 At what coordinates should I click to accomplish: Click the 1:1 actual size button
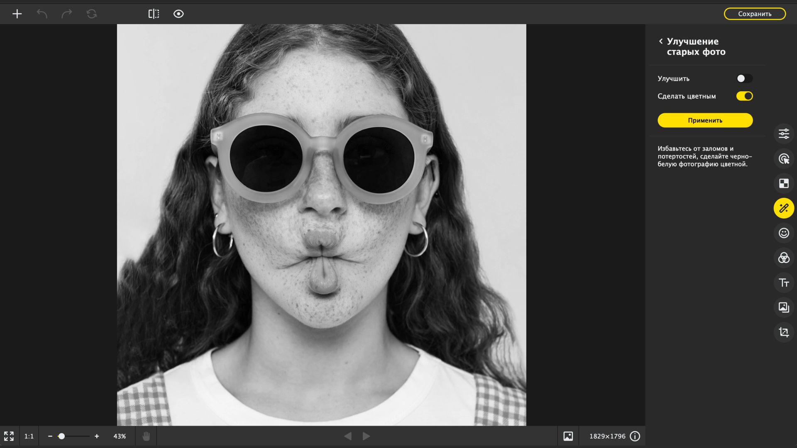coord(29,436)
